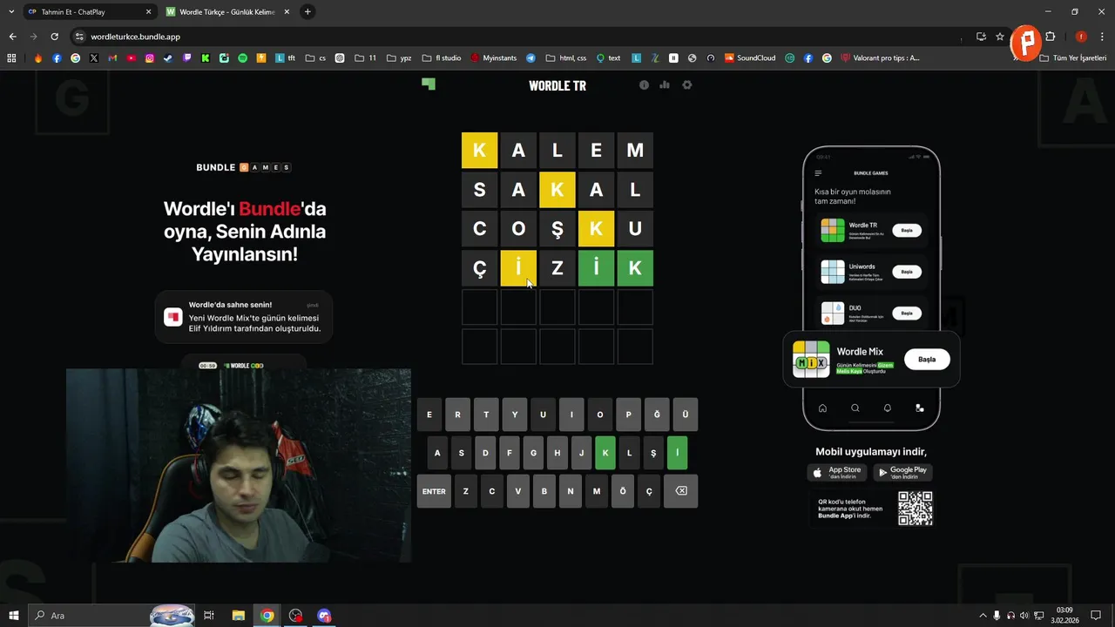Open Windows Task View on the taskbar
The width and height of the screenshot is (1115, 627).
[x=209, y=616]
